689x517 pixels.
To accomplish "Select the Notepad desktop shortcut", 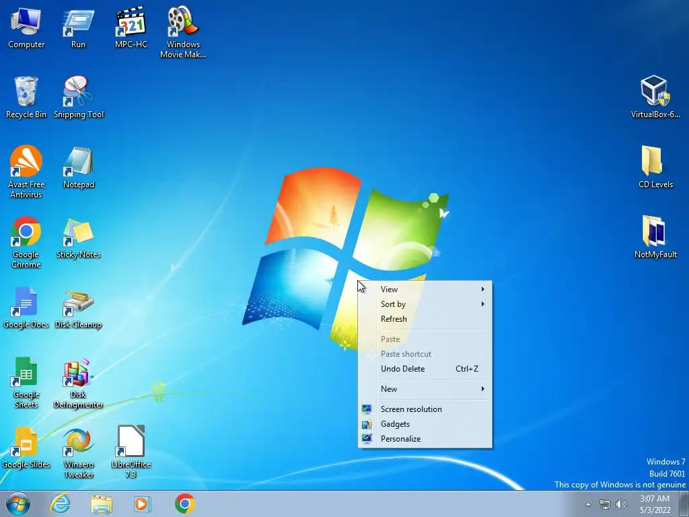I will (x=78, y=168).
